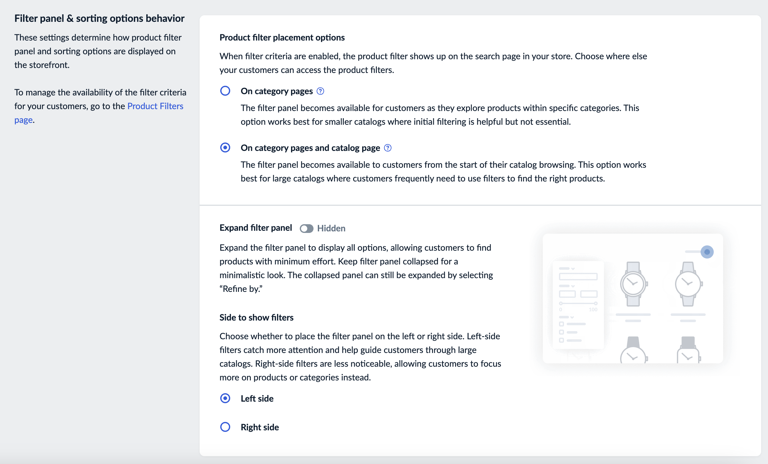Click the Right side label text
Viewport: 768px width, 464px height.
tap(260, 427)
